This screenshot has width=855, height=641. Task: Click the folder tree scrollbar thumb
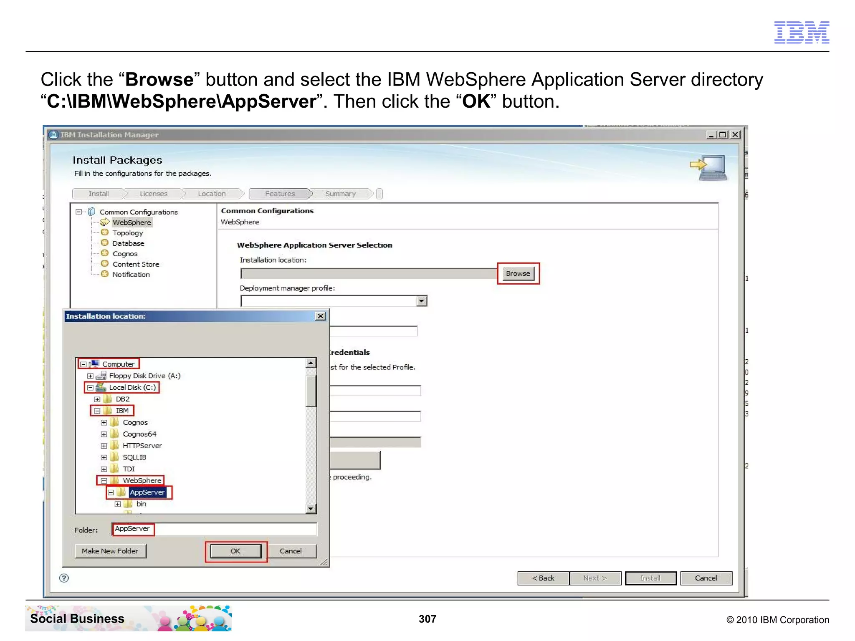(x=311, y=391)
